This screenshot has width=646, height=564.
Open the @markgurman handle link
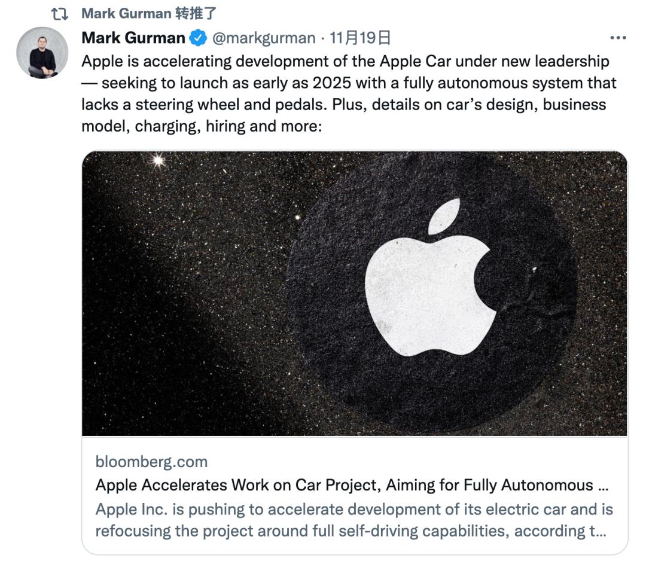263,38
